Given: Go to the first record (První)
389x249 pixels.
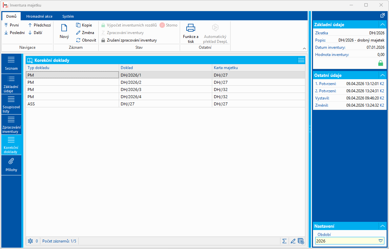Looking at the screenshot, I should [11, 25].
